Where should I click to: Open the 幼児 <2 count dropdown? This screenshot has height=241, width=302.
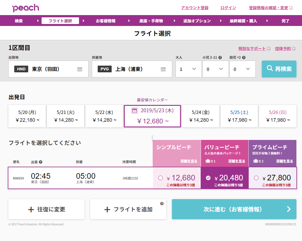point(243,69)
